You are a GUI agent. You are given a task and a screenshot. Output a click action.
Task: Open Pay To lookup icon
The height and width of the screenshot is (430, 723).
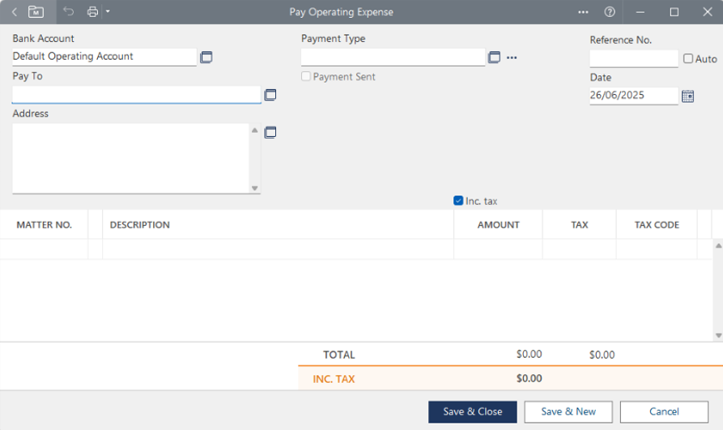[x=270, y=95]
